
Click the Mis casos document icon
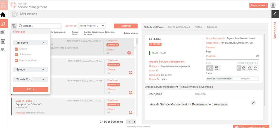point(15,14)
